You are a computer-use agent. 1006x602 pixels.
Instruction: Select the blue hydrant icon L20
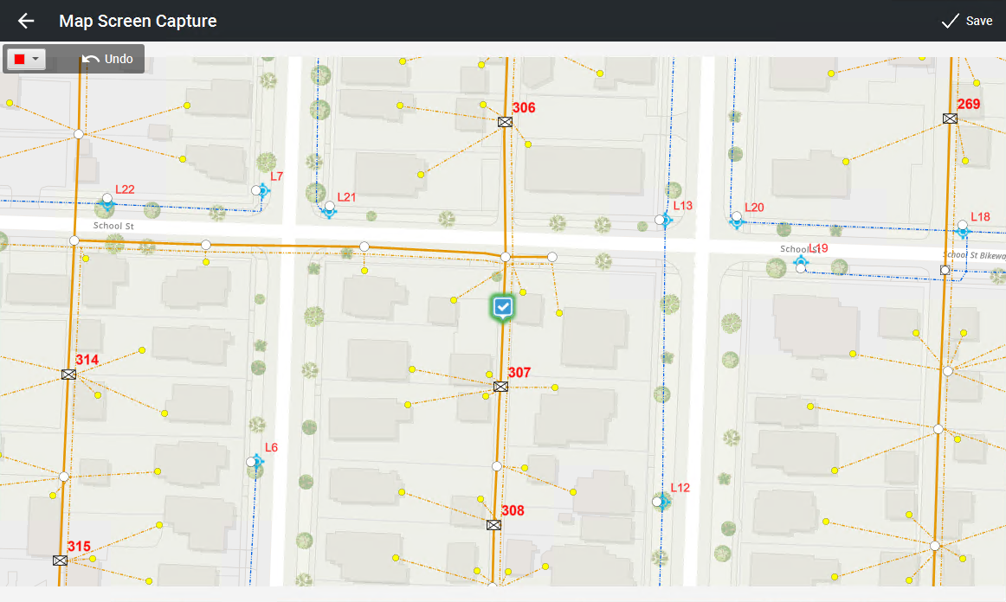(737, 221)
